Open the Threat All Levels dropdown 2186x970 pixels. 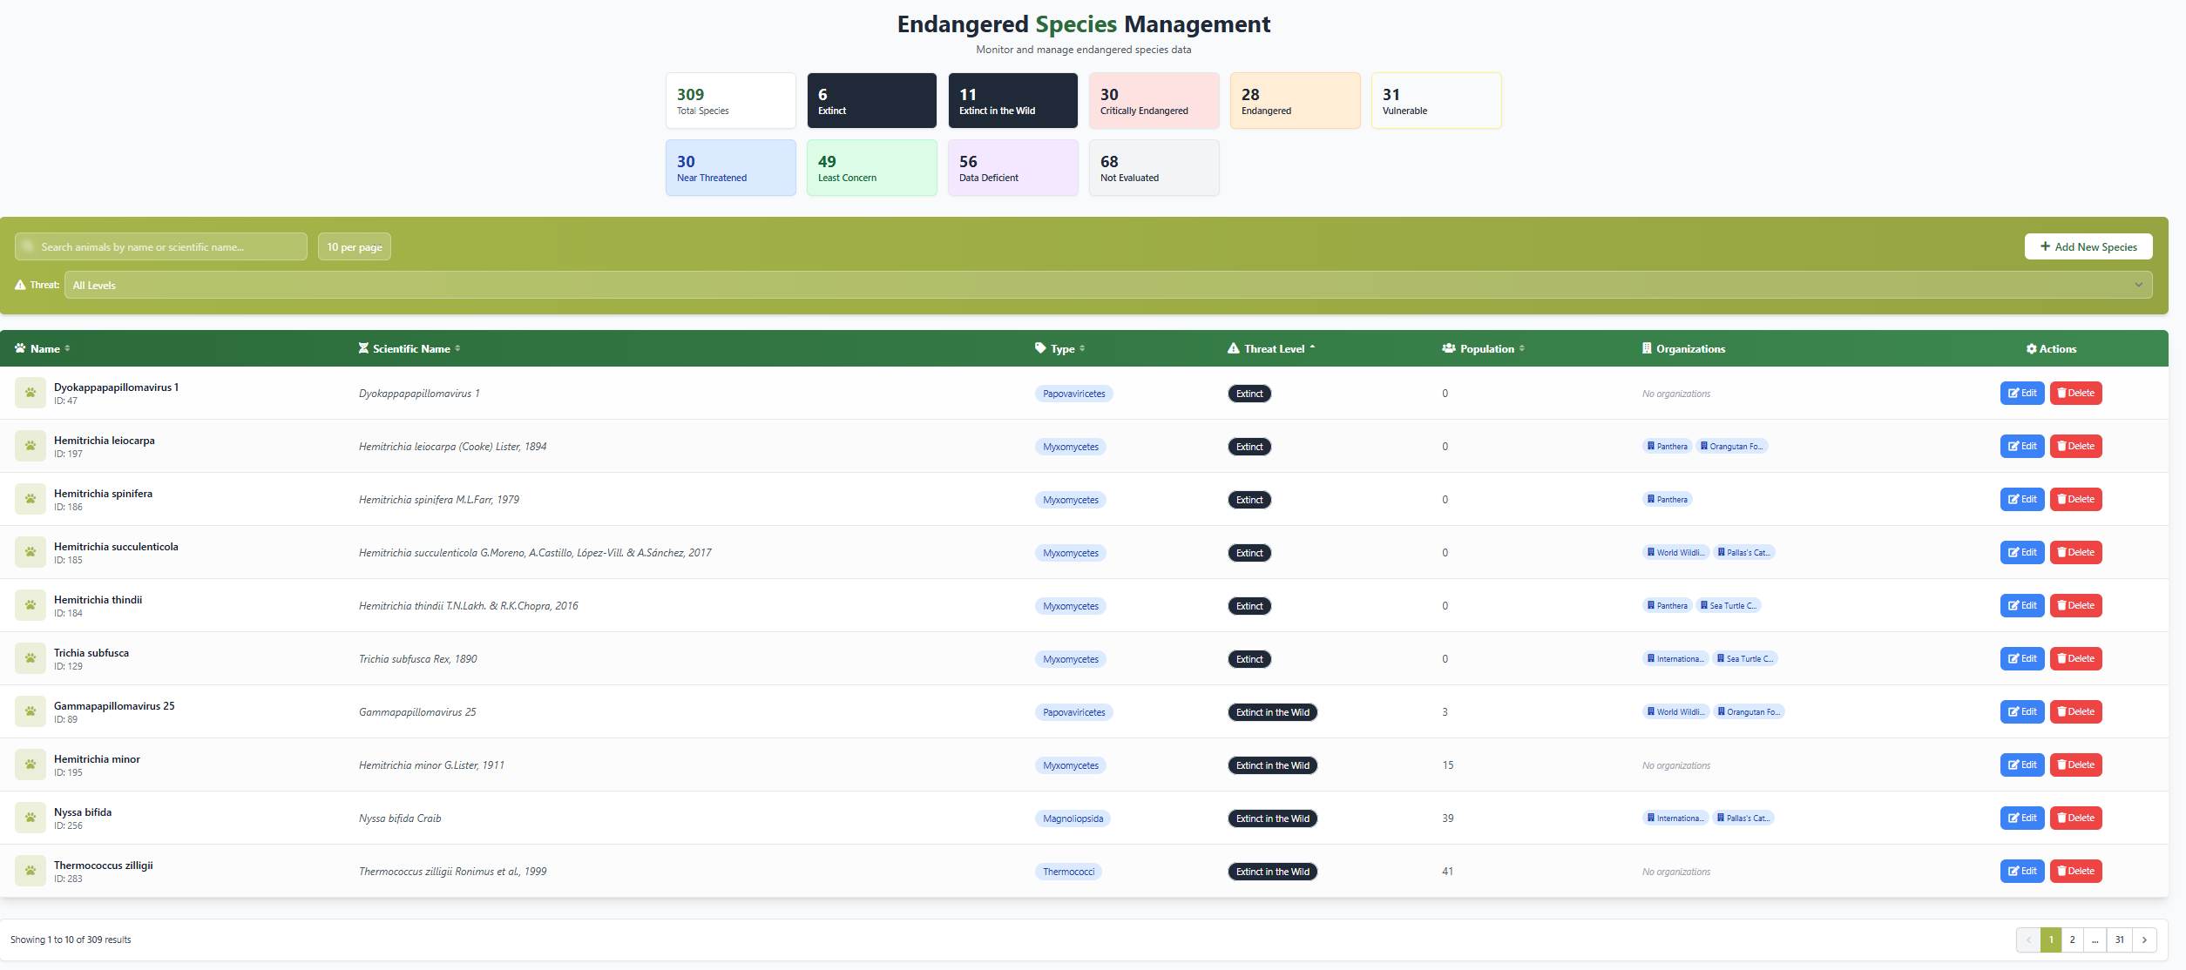1108,285
